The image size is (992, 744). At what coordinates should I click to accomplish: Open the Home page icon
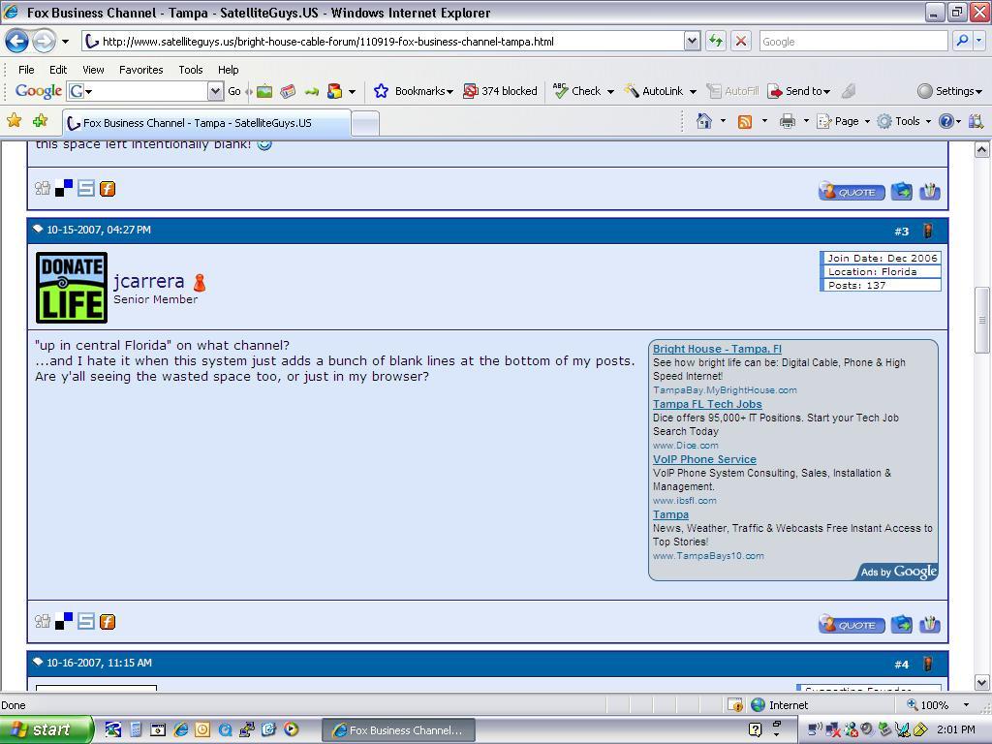704,121
